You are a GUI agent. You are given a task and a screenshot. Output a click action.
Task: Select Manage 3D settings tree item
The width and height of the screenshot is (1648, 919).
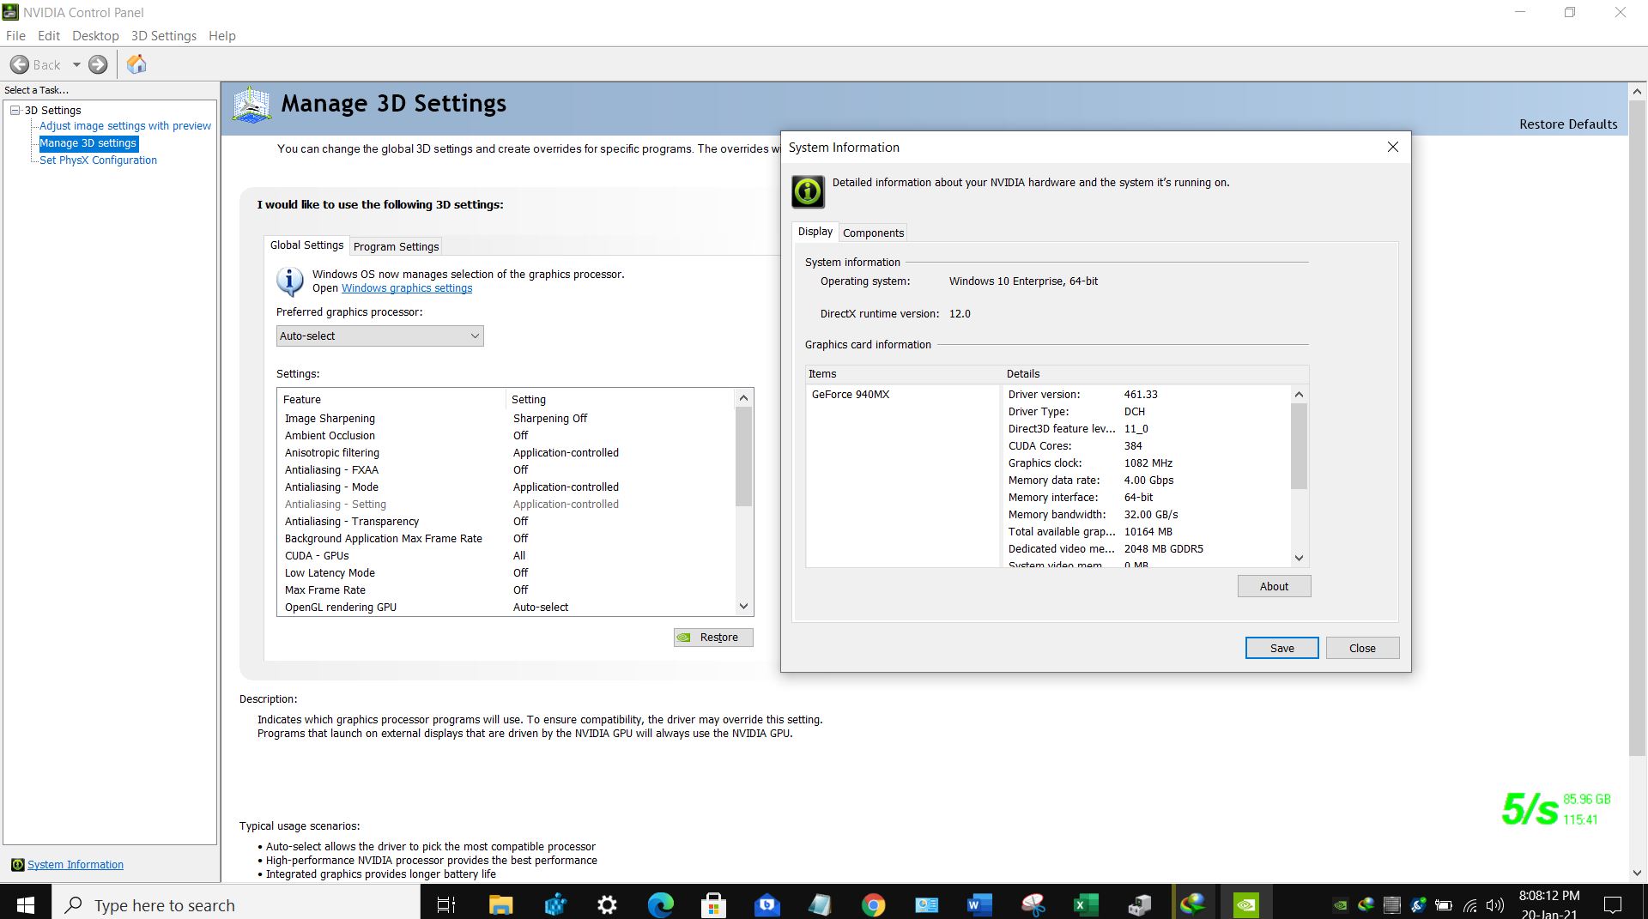[88, 143]
